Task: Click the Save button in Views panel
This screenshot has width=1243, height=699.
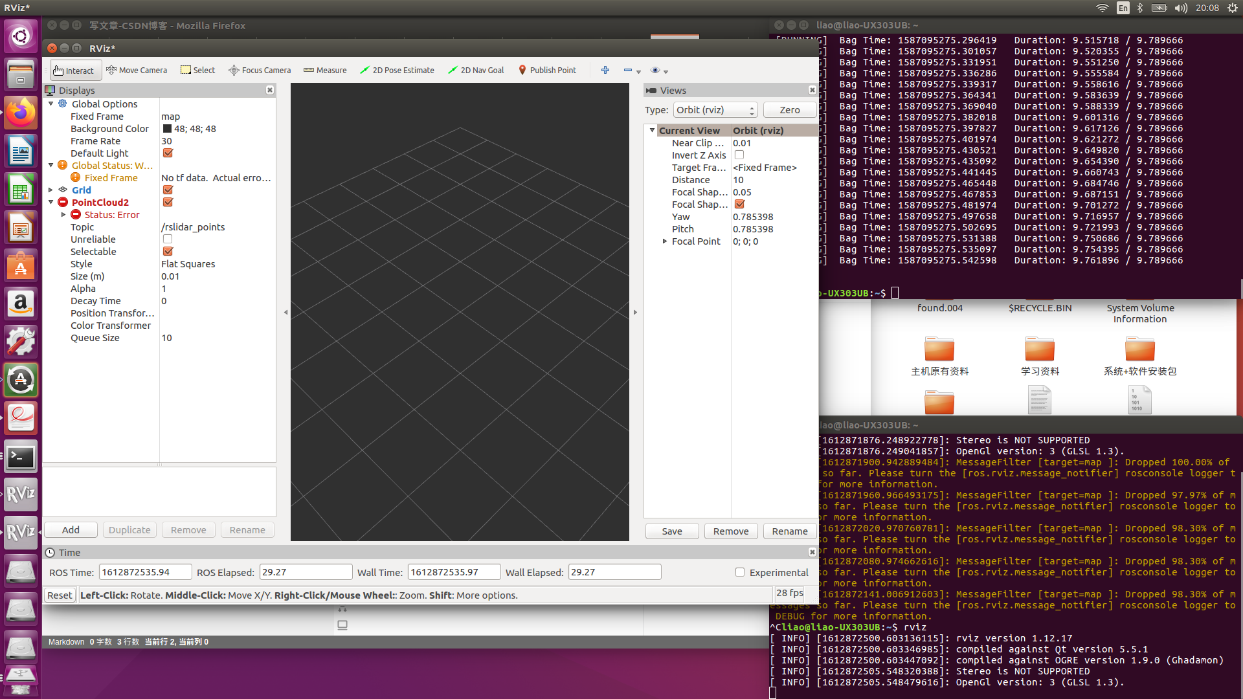Action: [673, 531]
